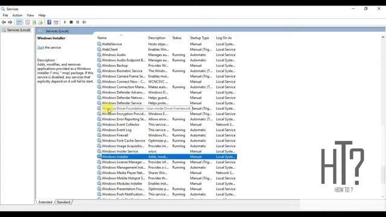Click the gear icon beside Windows Event Collector

click(x=99, y=125)
